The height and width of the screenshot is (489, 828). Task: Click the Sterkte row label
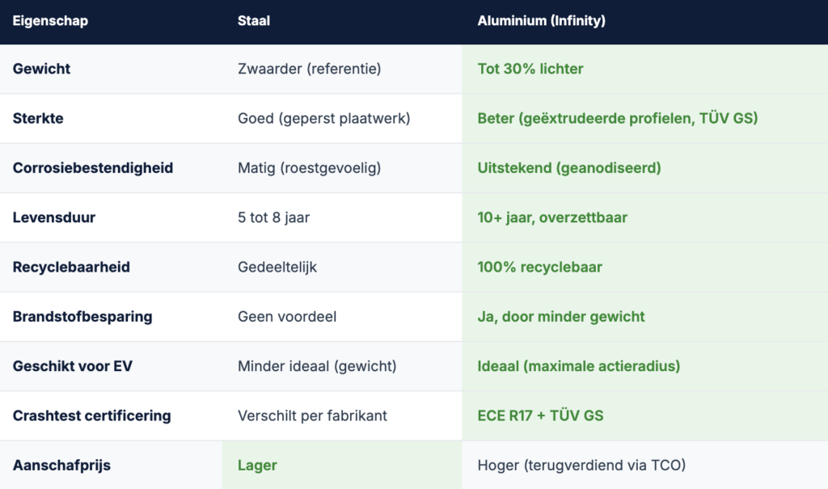[x=38, y=118]
